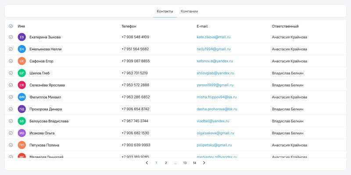Click email dasha.prohorova@bk.ru
The image size is (351, 175).
click(217, 109)
